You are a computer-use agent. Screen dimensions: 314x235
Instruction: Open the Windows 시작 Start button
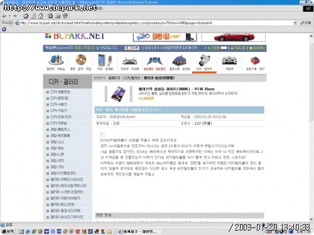pos(8,231)
